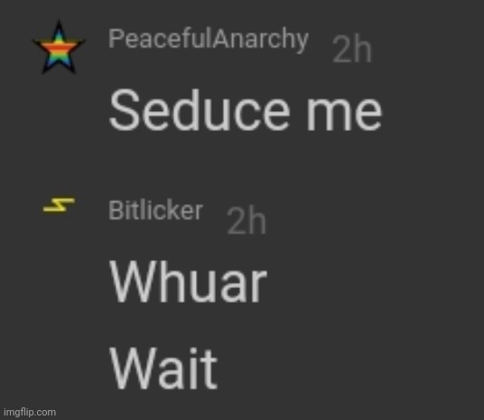Click the 2h timestamp beside PeacefulAnarchy
This screenshot has width=484, height=420.
coord(352,49)
